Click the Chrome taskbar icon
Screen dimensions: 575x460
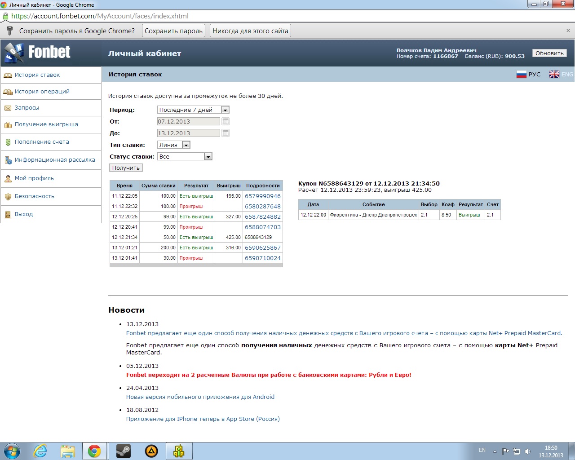(94, 451)
